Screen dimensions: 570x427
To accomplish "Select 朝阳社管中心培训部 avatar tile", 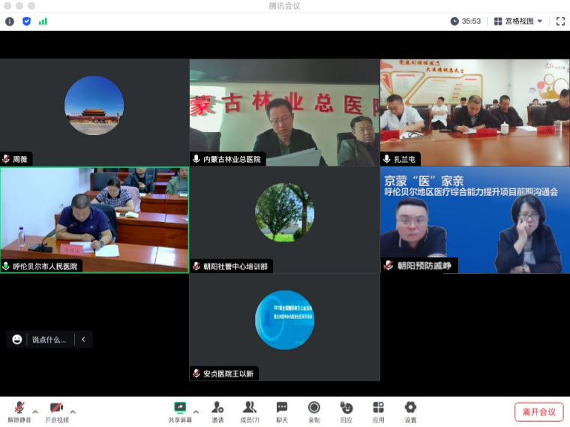I will coord(285,220).
